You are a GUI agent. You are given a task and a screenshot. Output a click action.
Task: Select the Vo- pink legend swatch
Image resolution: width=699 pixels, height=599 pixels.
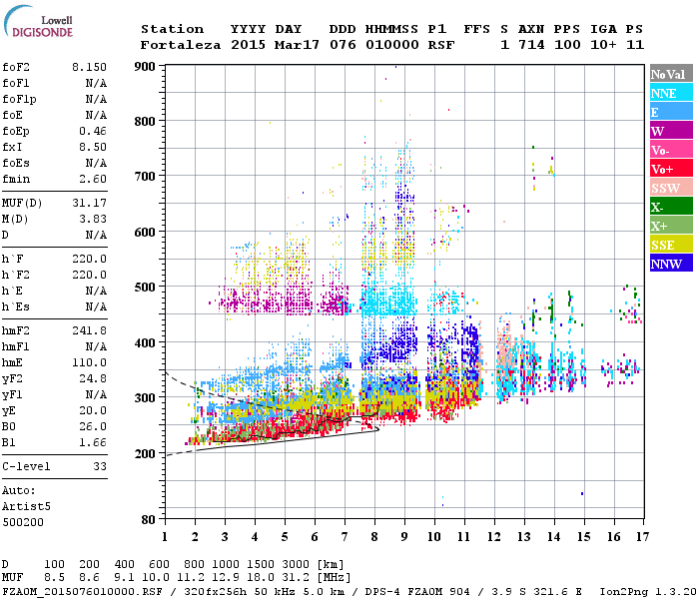click(x=671, y=150)
